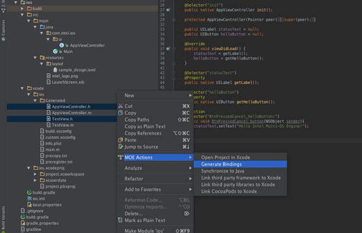Collapse the xcode folder

pos(22,88)
